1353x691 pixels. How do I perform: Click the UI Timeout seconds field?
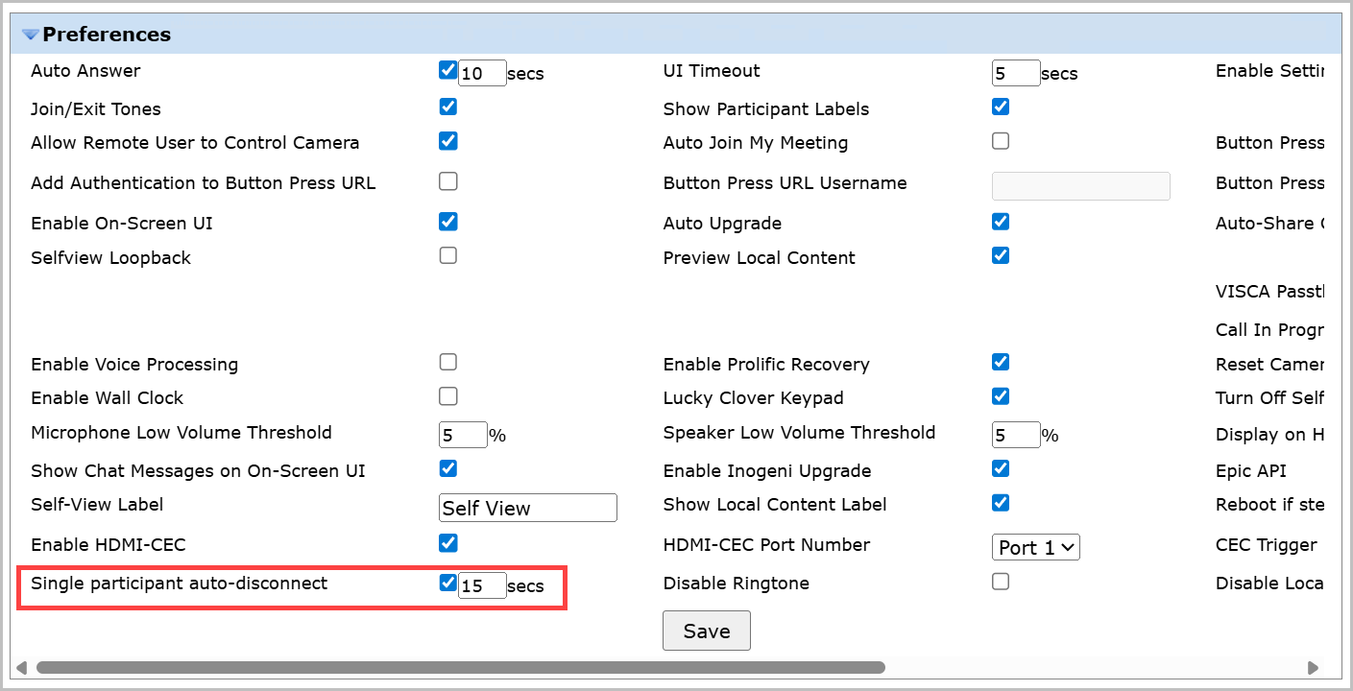[1015, 74]
